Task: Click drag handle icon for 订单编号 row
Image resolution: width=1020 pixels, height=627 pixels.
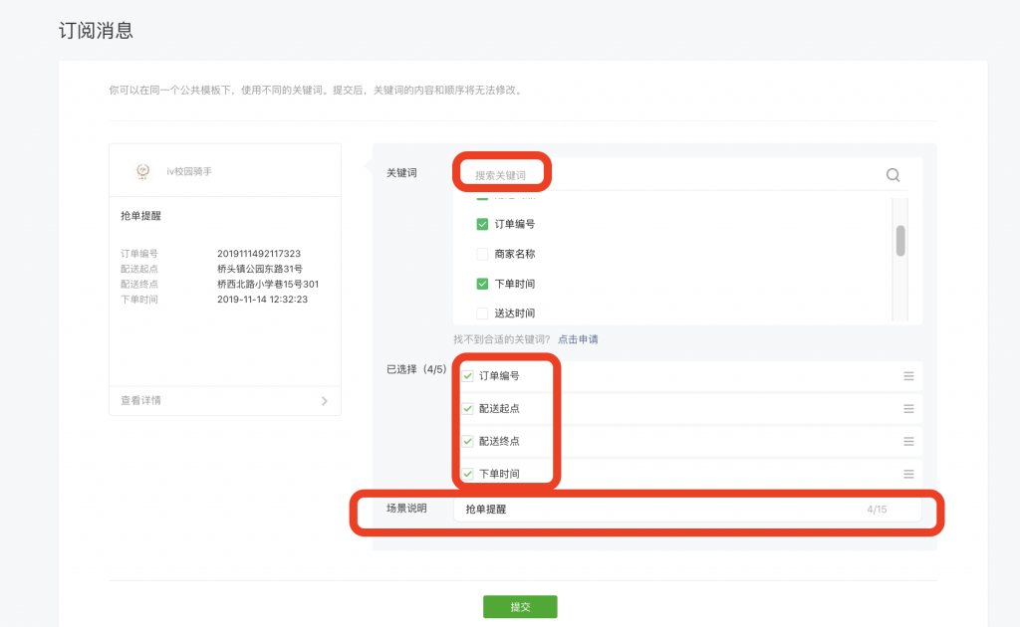Action: coord(908,376)
